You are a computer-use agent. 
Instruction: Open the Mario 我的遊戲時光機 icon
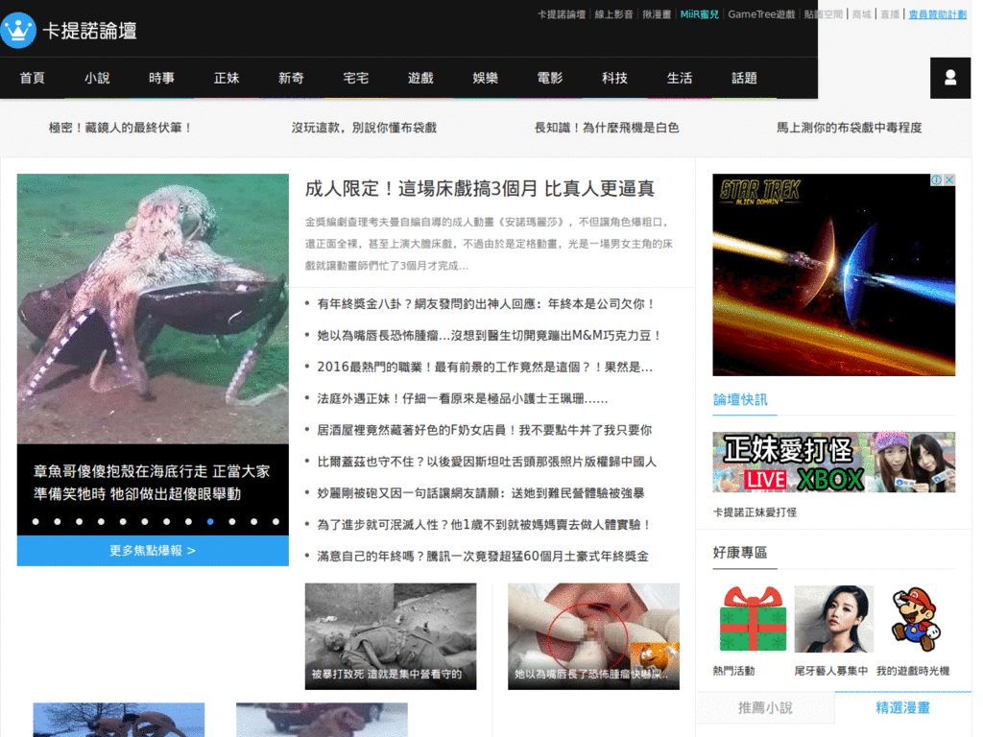click(914, 619)
